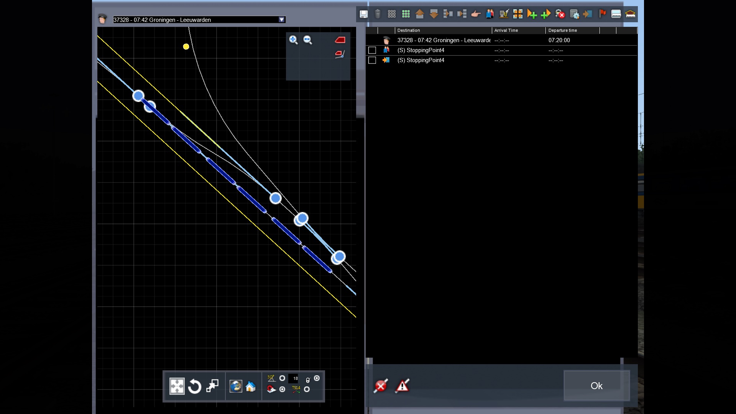Image resolution: width=736 pixels, height=414 pixels.
Task: Click the yellow marker dot on the map
Action: click(x=186, y=47)
